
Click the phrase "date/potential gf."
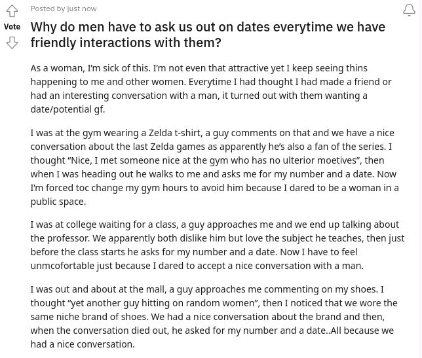click(67, 109)
